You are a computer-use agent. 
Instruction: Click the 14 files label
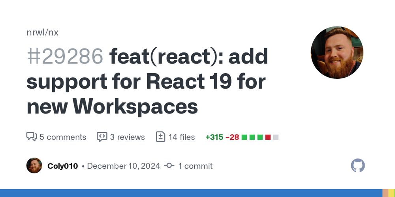(181, 137)
